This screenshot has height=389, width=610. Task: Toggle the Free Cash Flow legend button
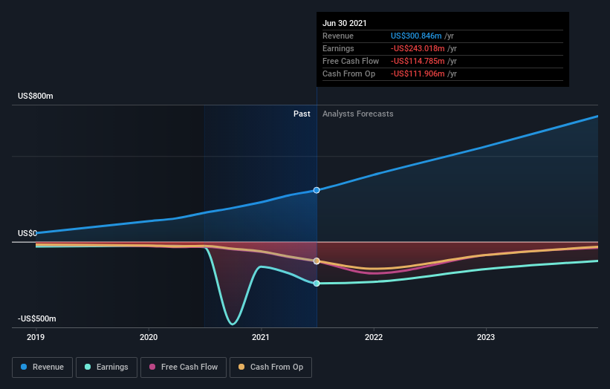coord(184,367)
